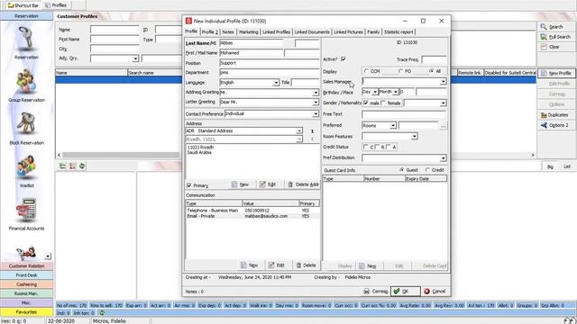Switch to the Marketing tab
The image size is (577, 324).
tap(249, 32)
